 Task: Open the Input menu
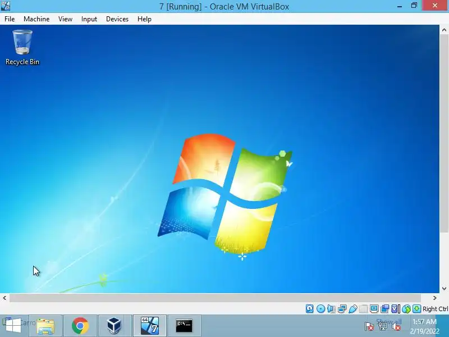pyautogui.click(x=89, y=19)
